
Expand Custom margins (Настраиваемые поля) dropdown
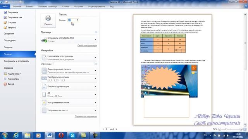click(69, 102)
